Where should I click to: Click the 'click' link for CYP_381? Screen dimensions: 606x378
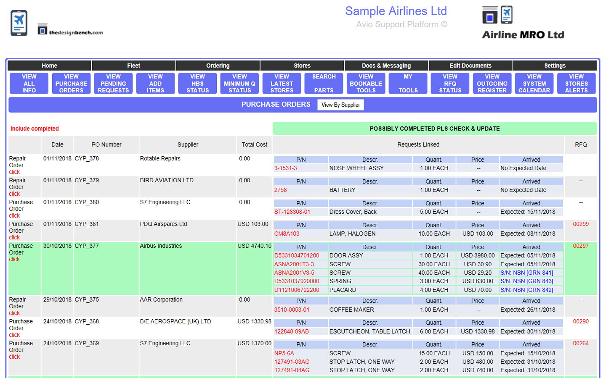[x=14, y=237]
